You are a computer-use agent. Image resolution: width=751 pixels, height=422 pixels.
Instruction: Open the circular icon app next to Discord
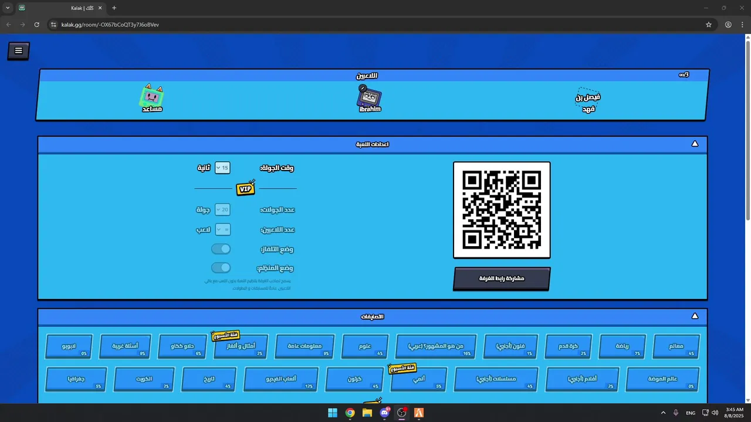(x=402, y=413)
